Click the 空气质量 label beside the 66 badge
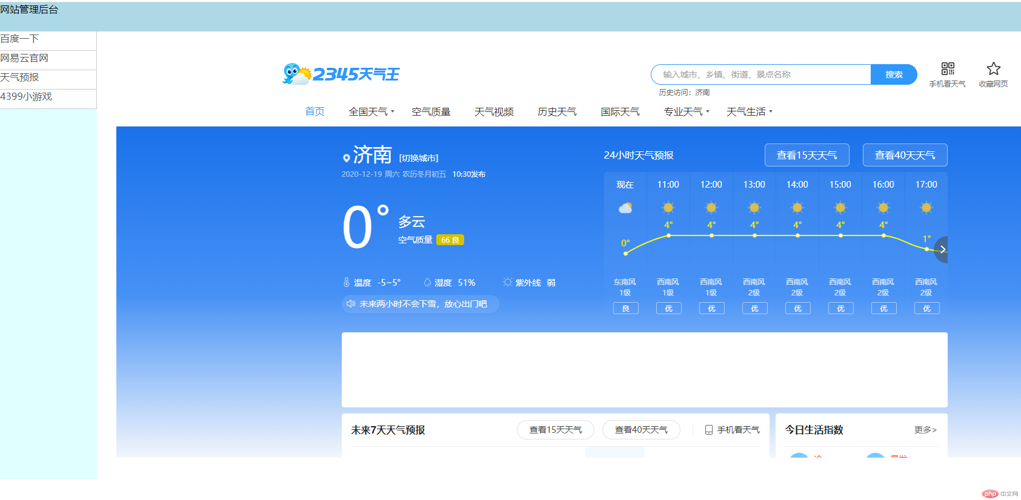Viewport: 1021px width, 500px height. coord(415,240)
